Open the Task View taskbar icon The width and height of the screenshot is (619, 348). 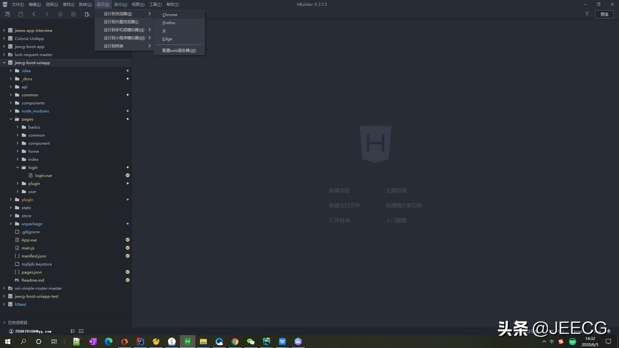click(54, 342)
